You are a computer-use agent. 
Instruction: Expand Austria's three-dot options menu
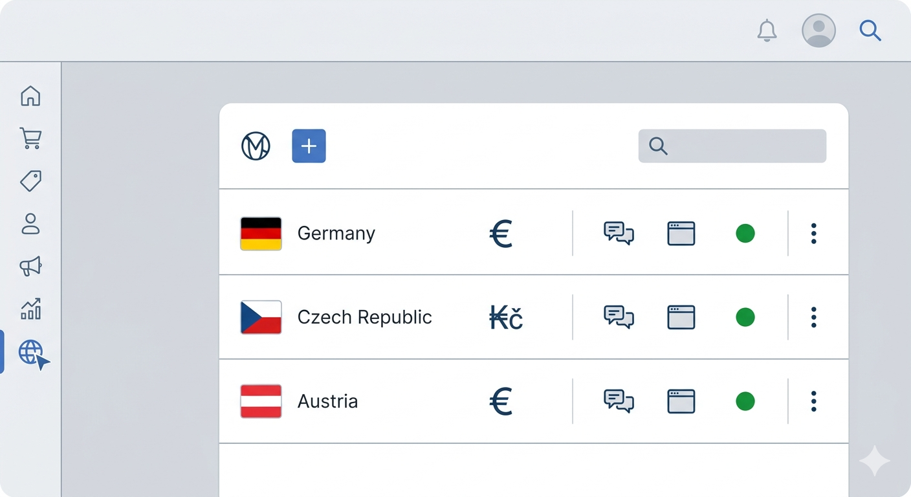coord(813,401)
